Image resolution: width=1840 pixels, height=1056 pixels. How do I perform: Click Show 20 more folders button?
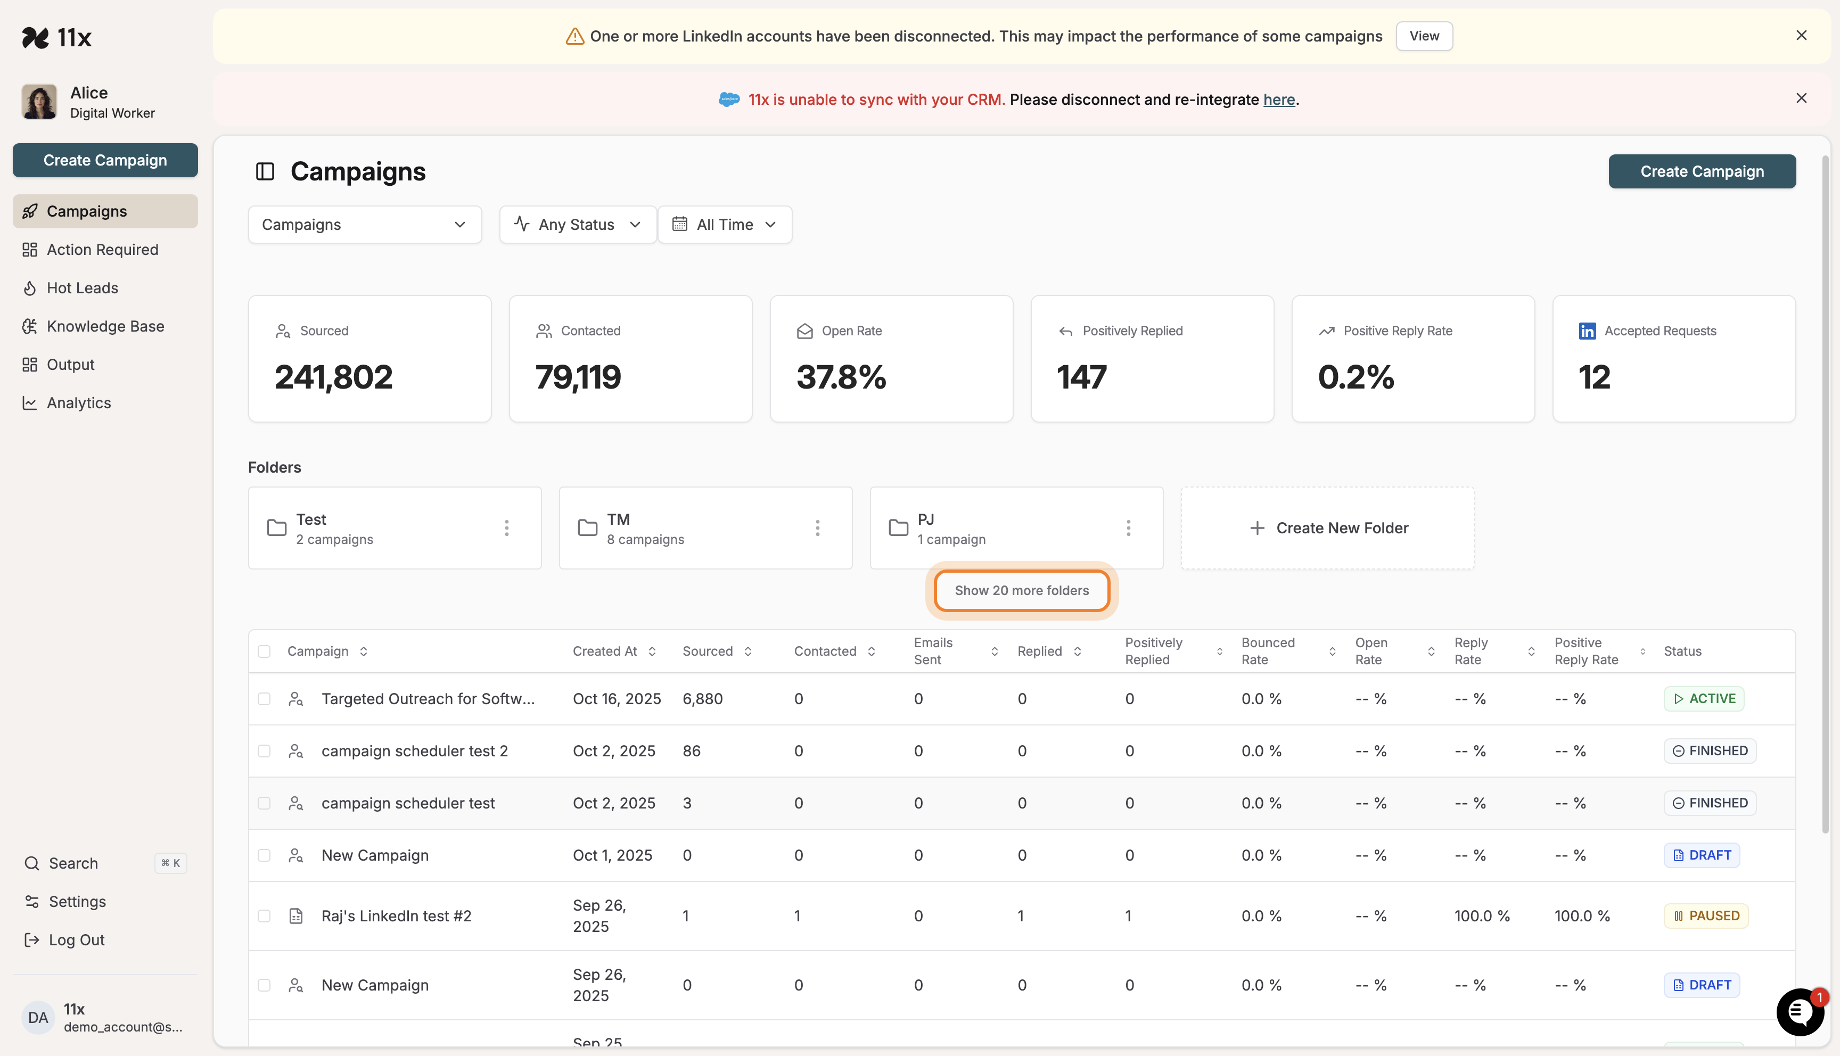(x=1021, y=590)
